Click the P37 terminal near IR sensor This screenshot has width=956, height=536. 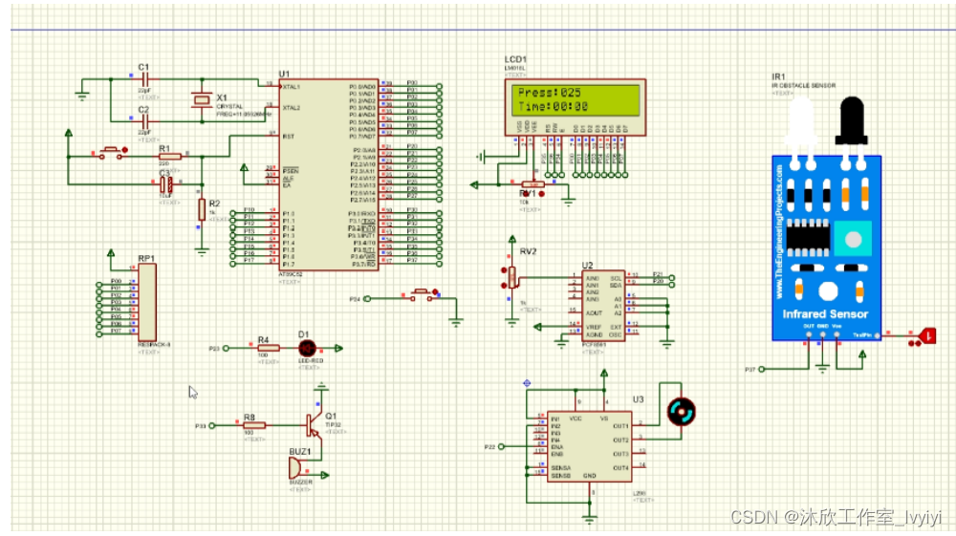[x=761, y=369]
